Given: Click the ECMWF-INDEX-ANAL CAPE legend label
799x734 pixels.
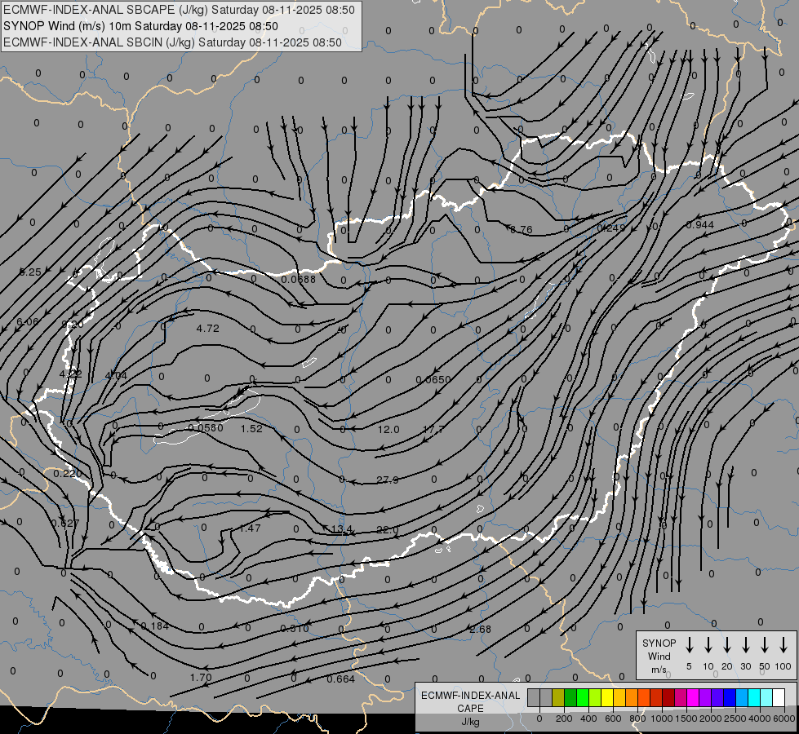Looking at the screenshot, I should [470, 708].
